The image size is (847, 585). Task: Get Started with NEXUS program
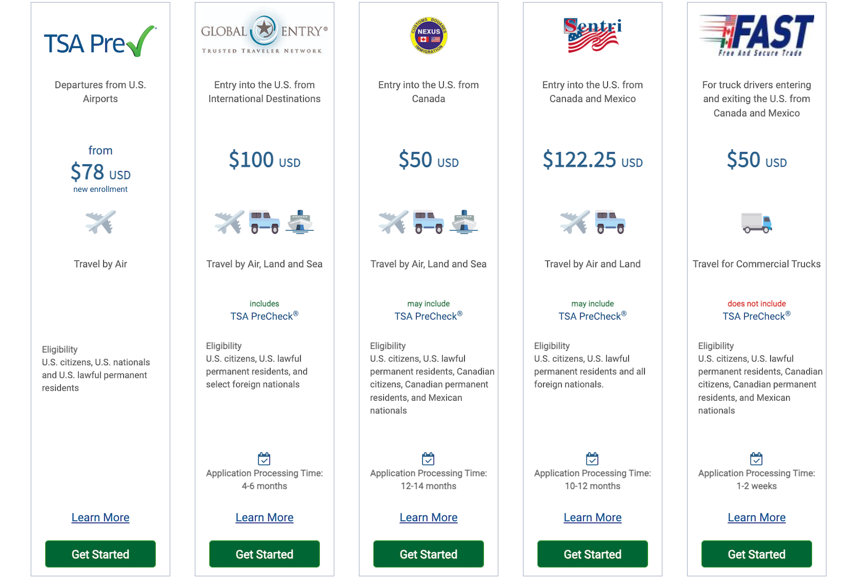coord(429,554)
